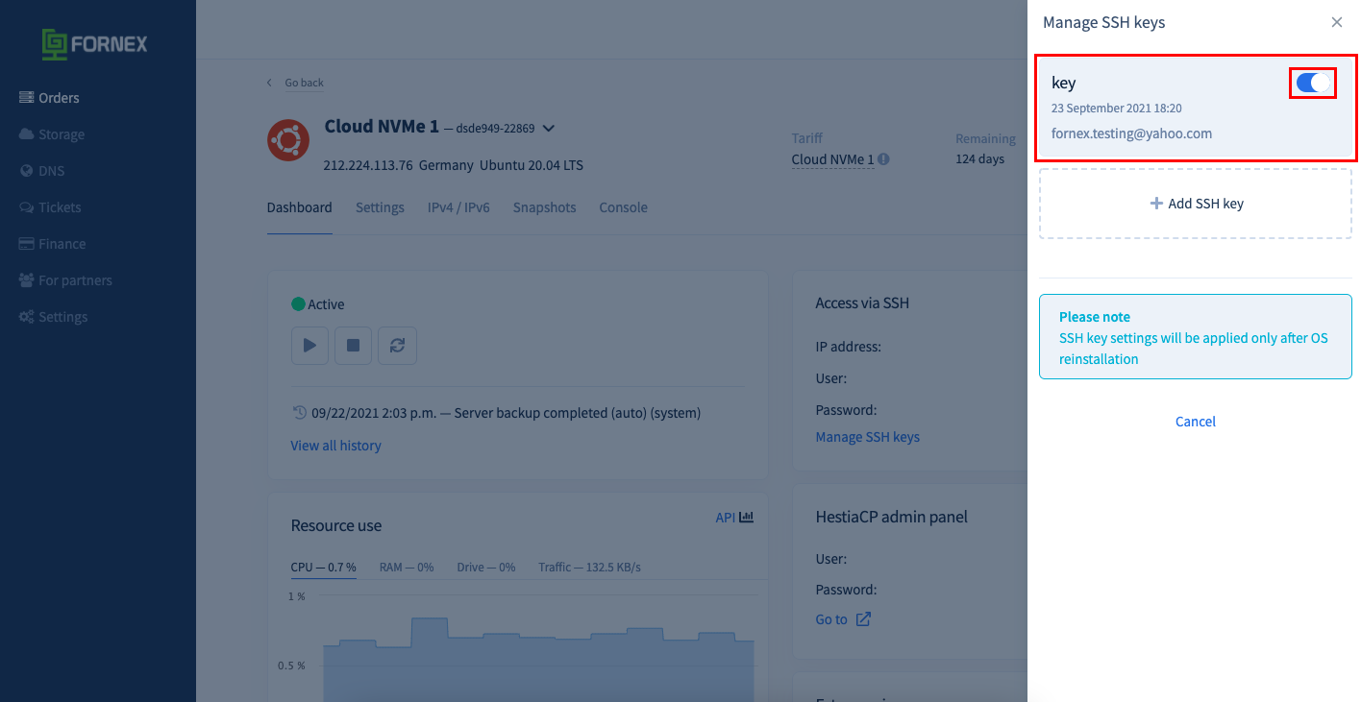Viewport: 1361px width, 702px height.
Task: Open Tickets in the sidebar
Action: pyautogui.click(x=50, y=207)
